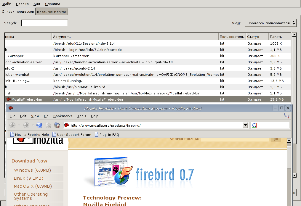The height and width of the screenshot is (206, 301).
Task: Reload the page in Firebird
Action: coord(39,125)
